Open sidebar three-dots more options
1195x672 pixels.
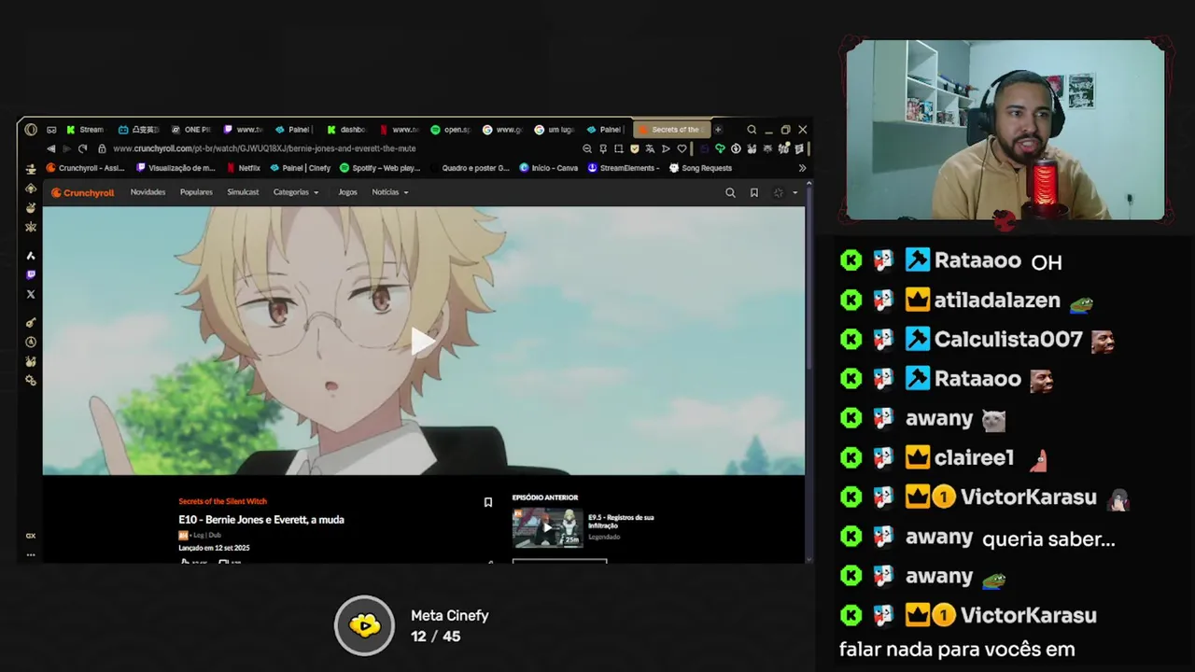click(x=31, y=554)
